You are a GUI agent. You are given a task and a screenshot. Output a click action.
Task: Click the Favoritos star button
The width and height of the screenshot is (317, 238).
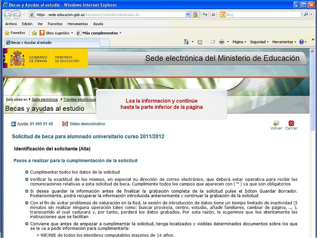pyautogui.click(x=15, y=33)
